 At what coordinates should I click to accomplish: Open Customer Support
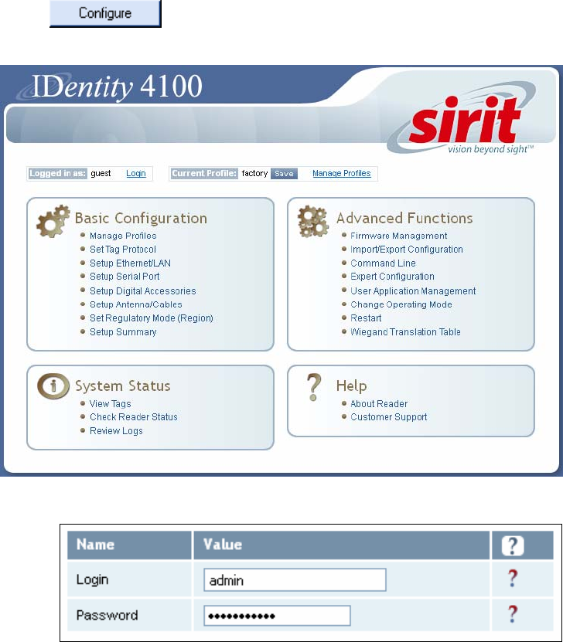pos(388,417)
